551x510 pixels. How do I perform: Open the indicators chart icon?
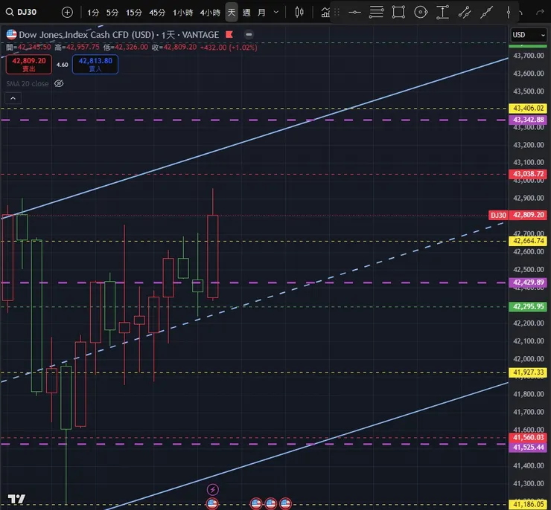[x=325, y=13]
